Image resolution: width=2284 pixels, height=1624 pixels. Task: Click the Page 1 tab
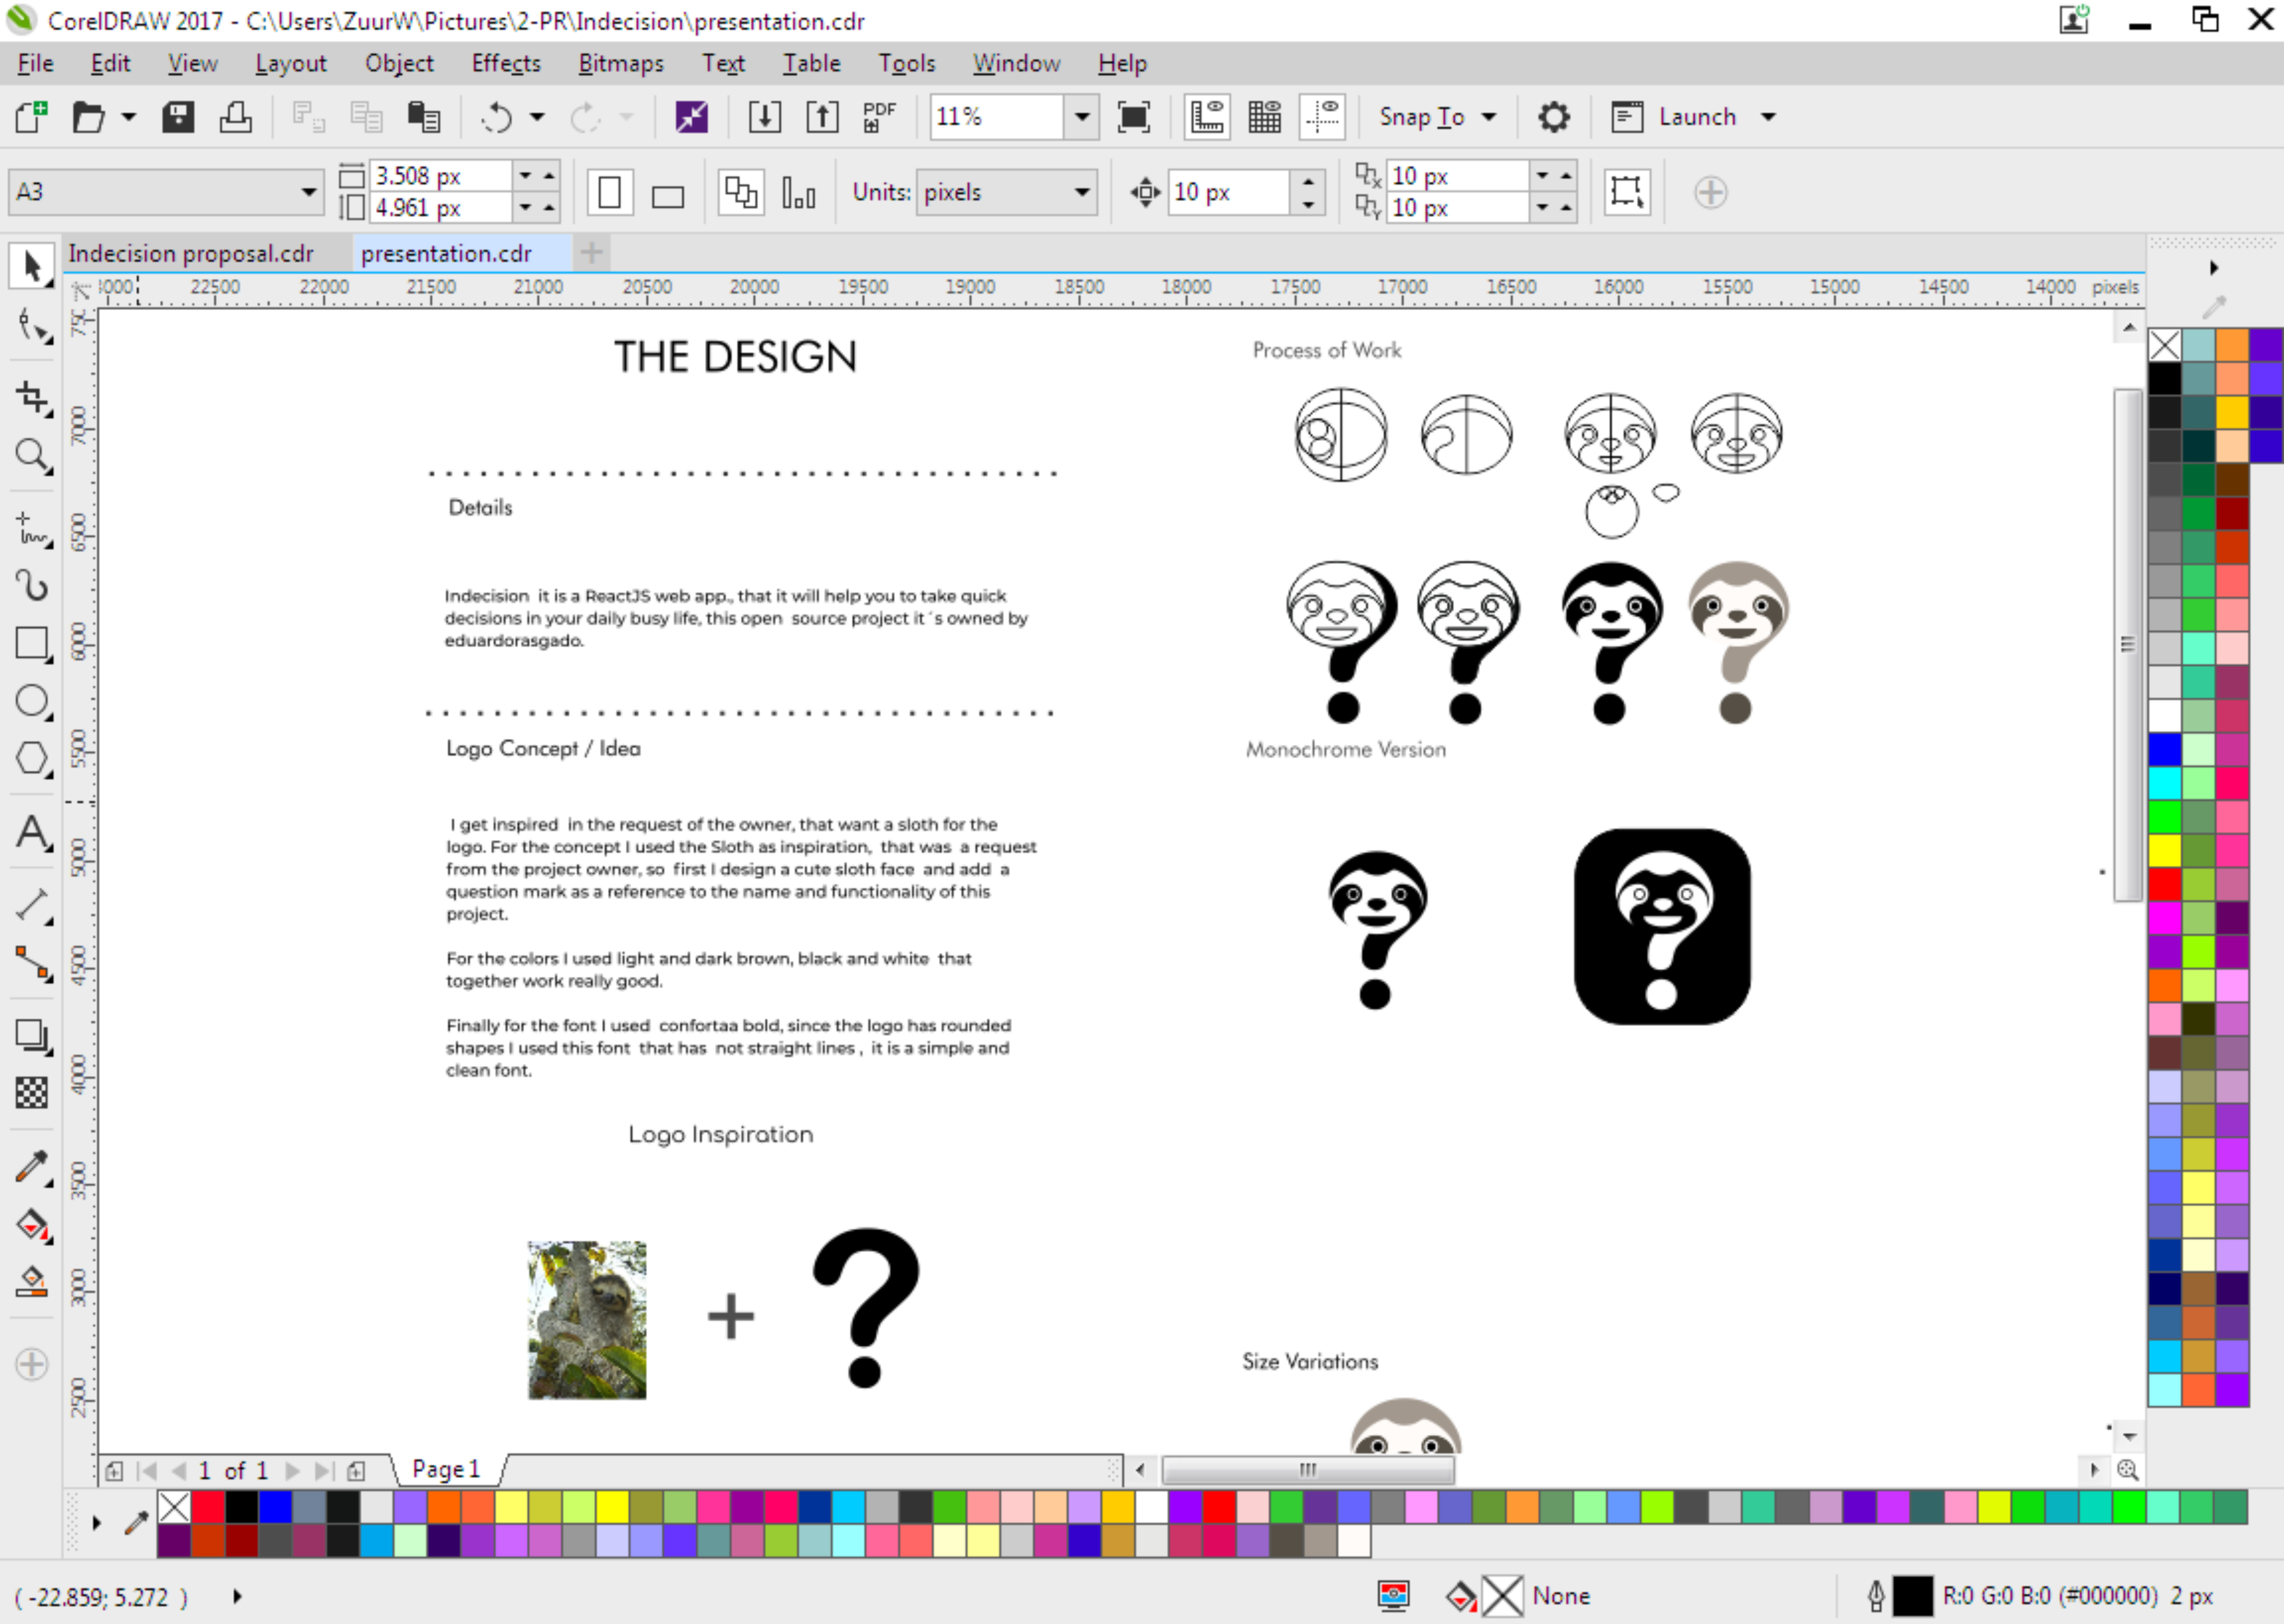(446, 1469)
